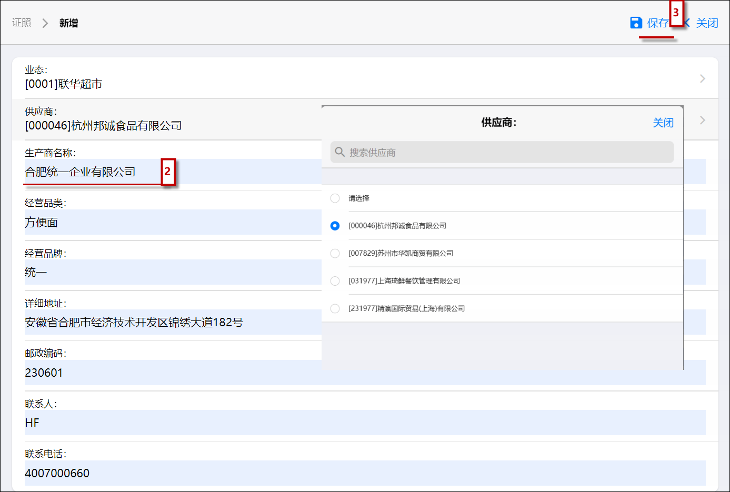
Task: Edit the 邮政编码 field 230601
Action: click(x=365, y=373)
